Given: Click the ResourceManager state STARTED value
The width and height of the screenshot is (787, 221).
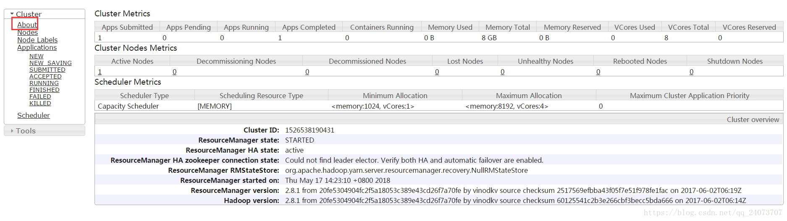Looking at the screenshot, I should tap(299, 140).
